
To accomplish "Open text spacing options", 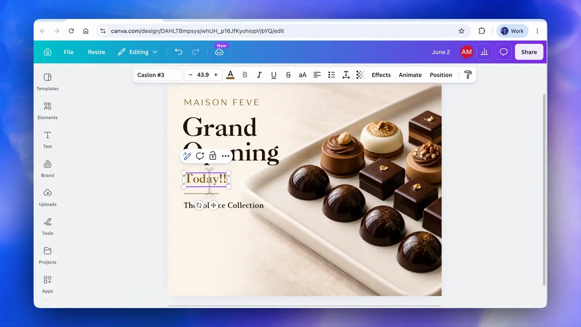I will 346,75.
